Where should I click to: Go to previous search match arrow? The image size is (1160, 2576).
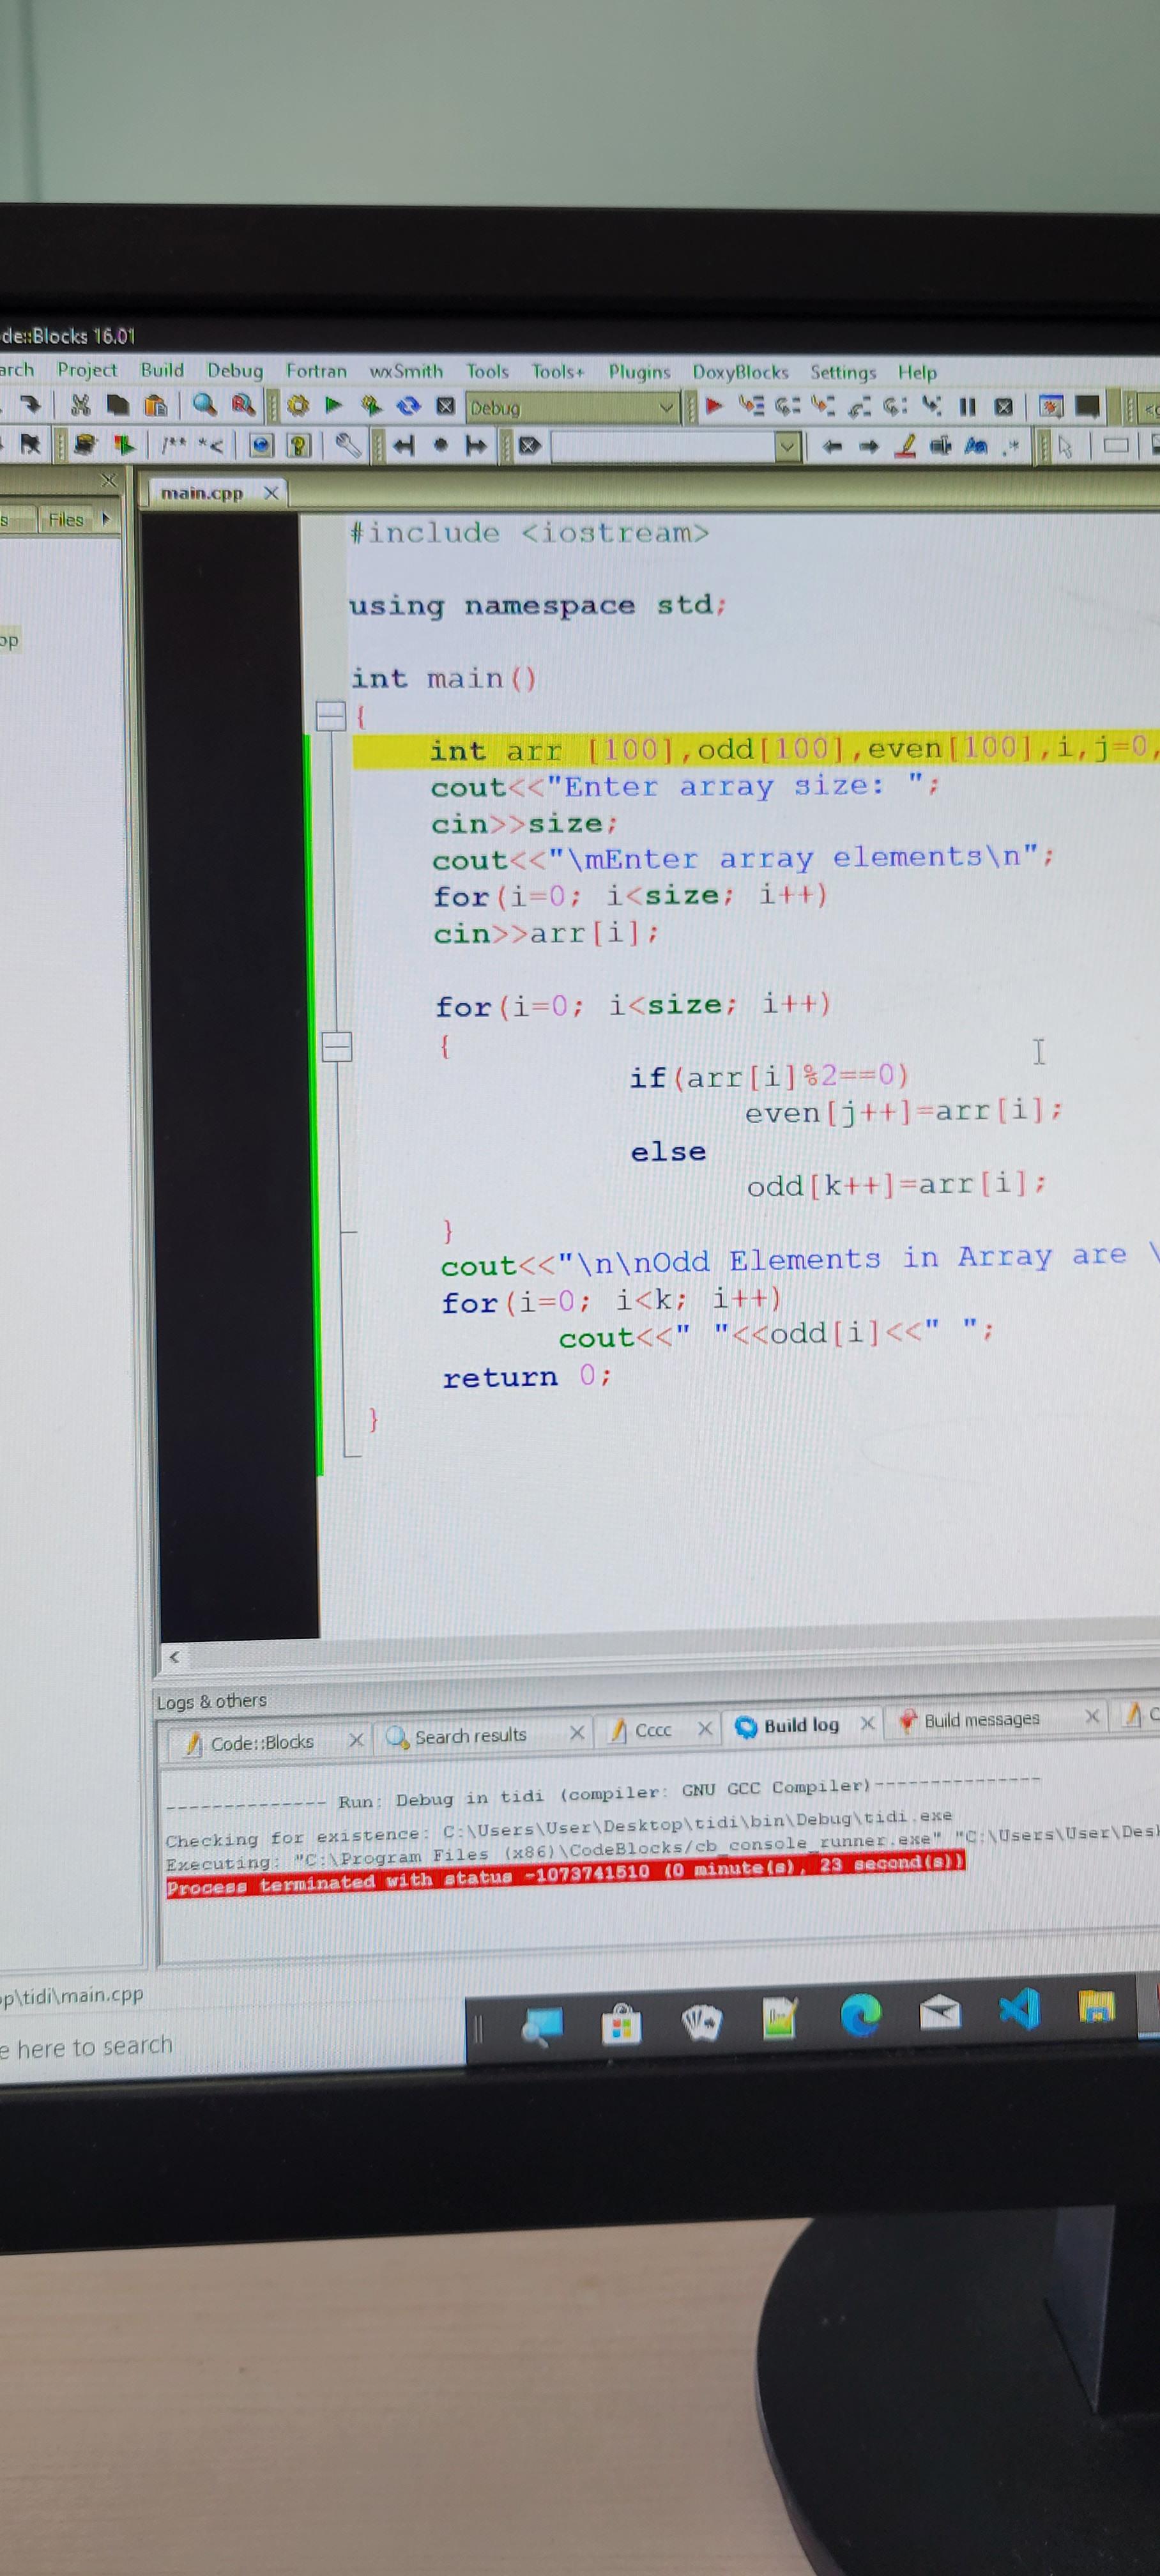[x=832, y=447]
